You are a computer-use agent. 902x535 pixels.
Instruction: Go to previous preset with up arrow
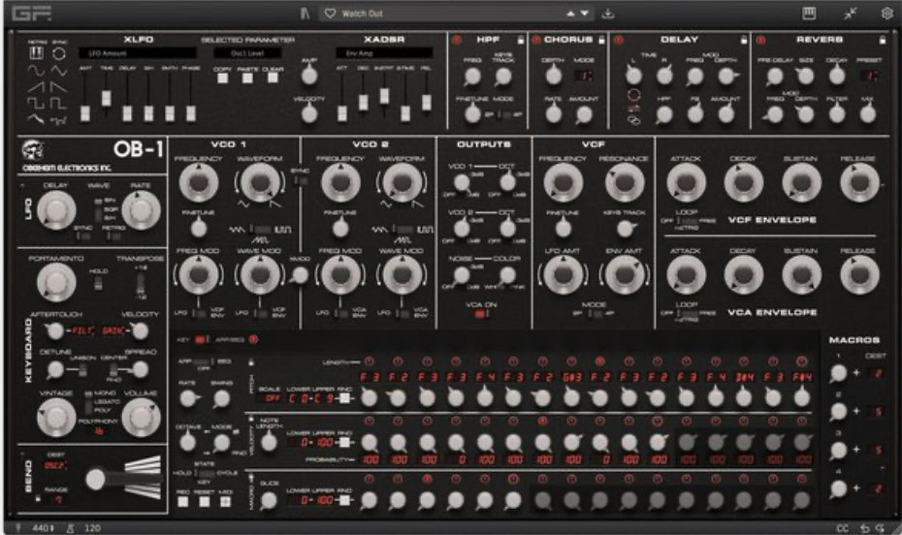570,14
